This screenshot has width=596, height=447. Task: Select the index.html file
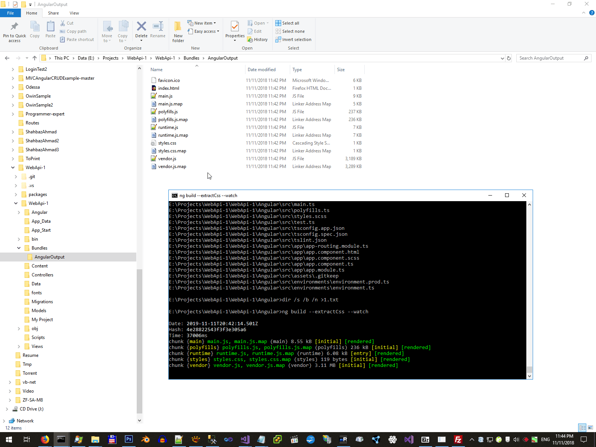[x=169, y=88]
